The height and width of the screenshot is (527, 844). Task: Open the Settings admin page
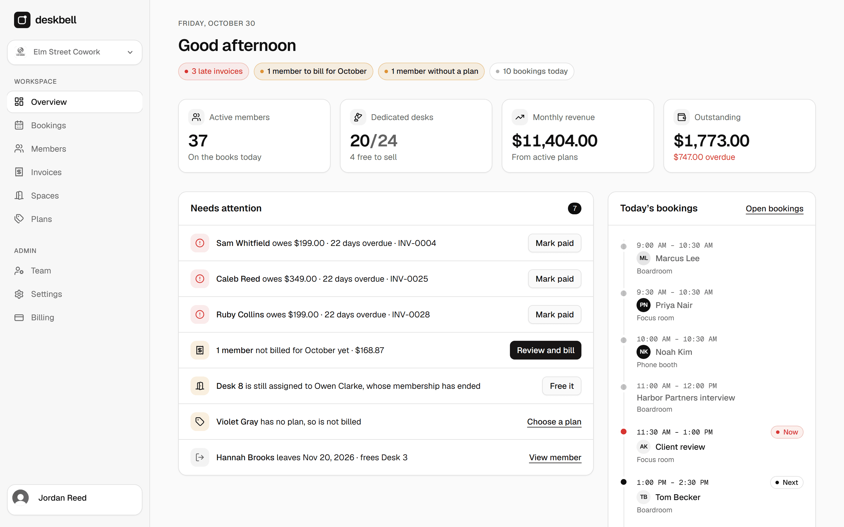[x=75, y=294]
